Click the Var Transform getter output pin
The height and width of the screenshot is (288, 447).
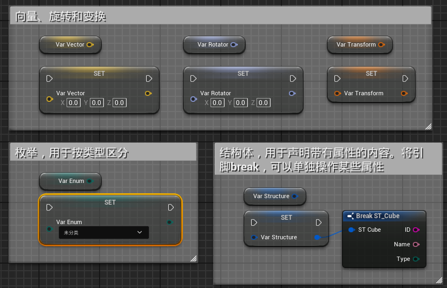[x=382, y=45]
